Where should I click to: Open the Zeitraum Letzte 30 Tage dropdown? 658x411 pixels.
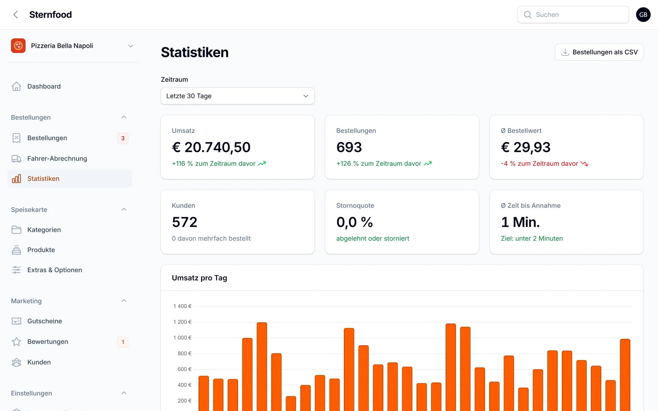(238, 96)
